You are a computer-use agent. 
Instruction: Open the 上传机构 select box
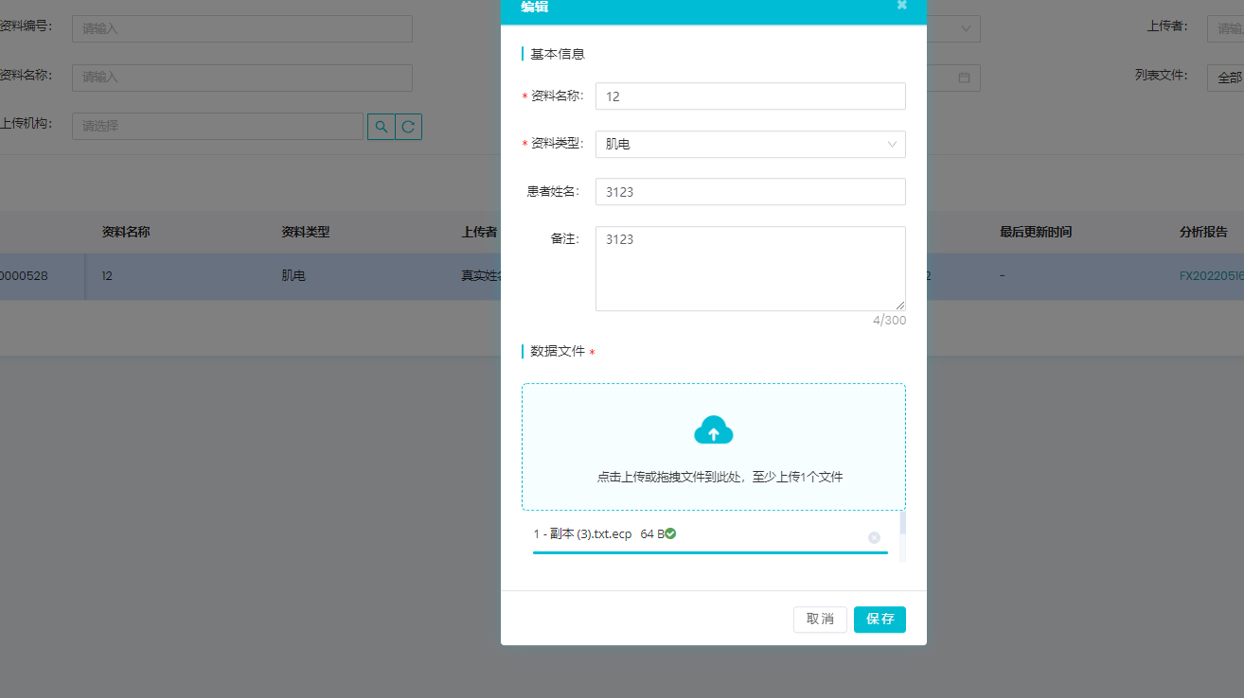(218, 126)
